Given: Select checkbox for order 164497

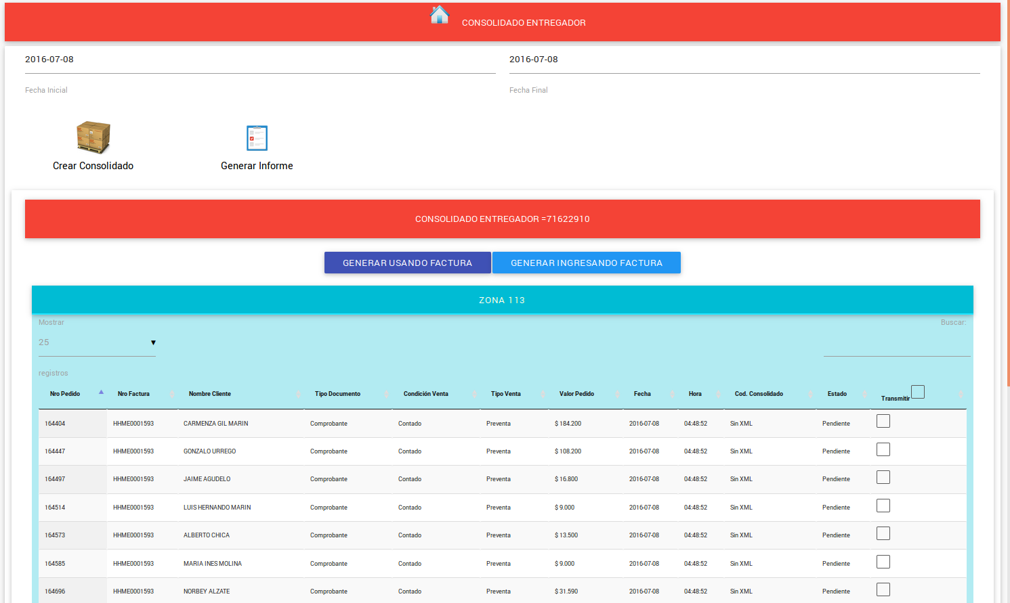Looking at the screenshot, I should tap(883, 477).
